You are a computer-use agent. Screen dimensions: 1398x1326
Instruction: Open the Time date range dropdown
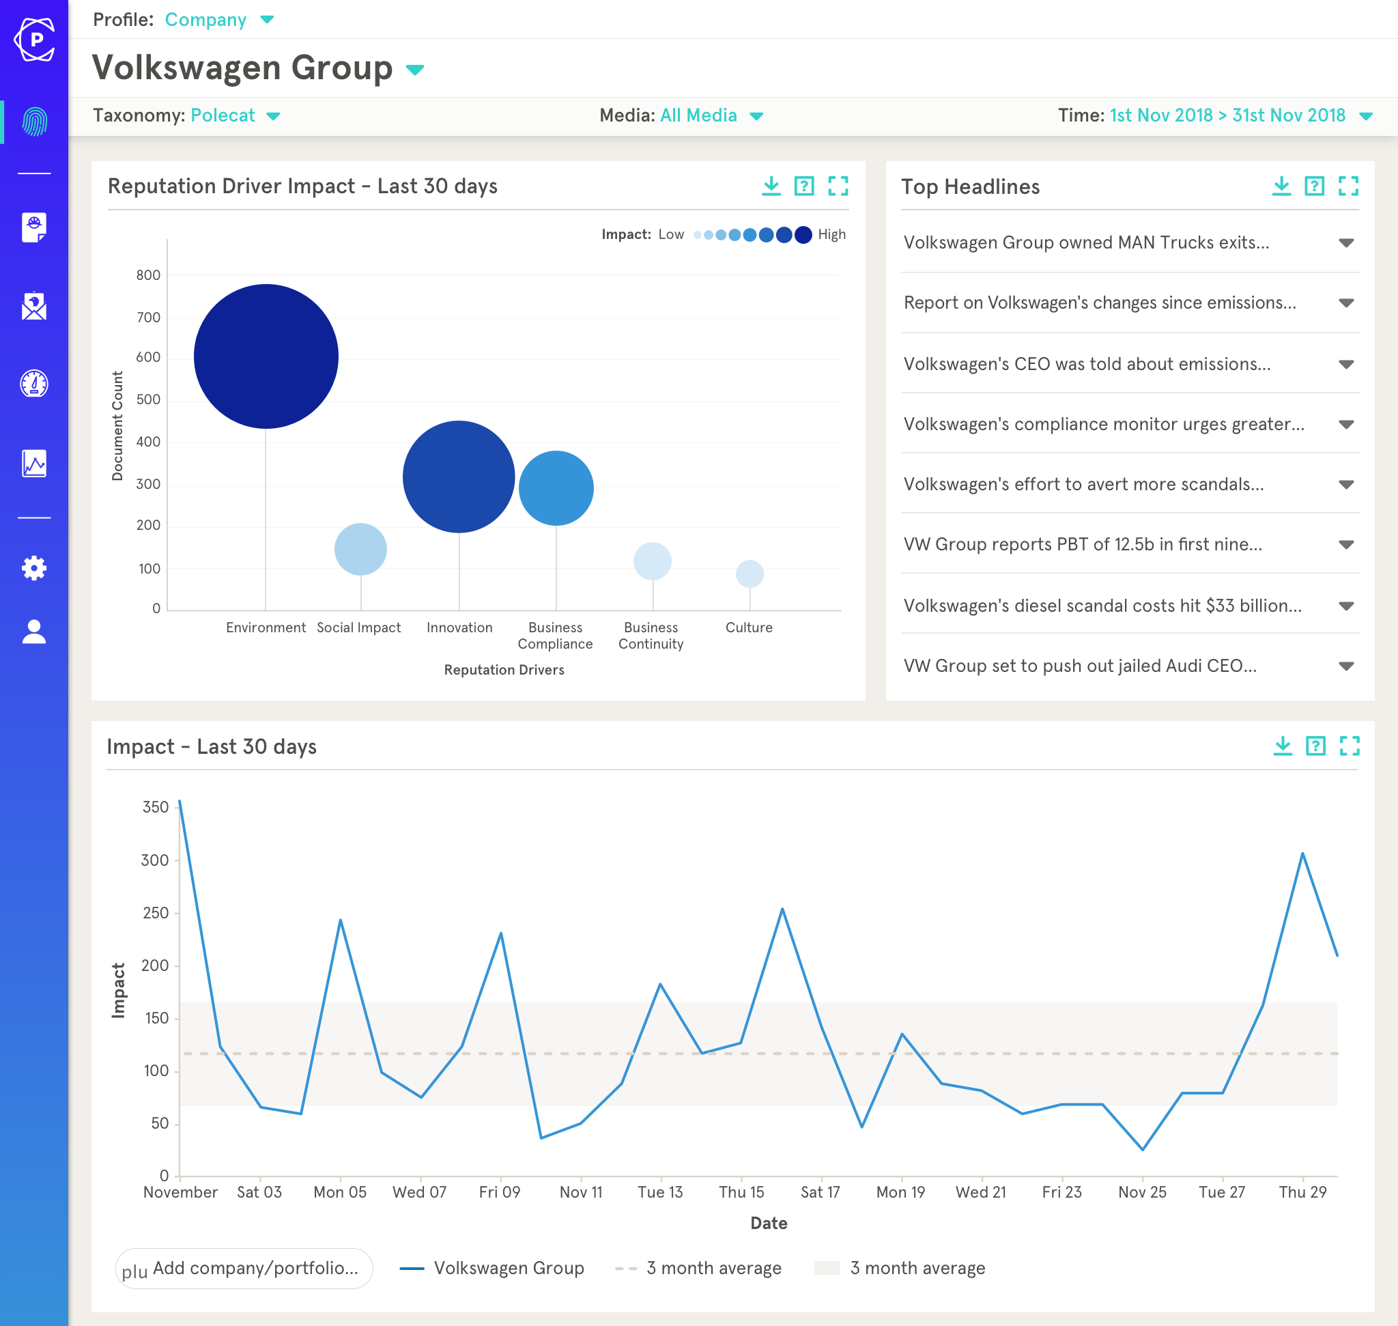1242,115
